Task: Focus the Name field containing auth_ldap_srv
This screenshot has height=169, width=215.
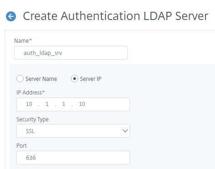Action: tap(71, 53)
